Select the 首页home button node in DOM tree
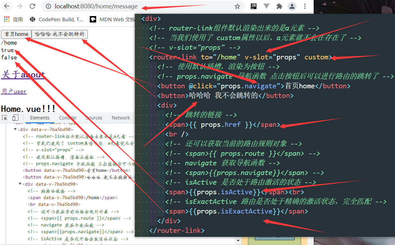395x245 pixels. [x=77, y=170]
